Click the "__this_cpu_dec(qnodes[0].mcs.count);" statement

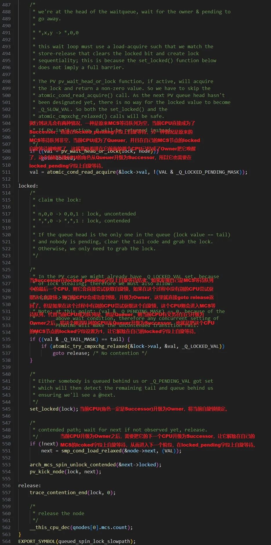pos(81,527)
